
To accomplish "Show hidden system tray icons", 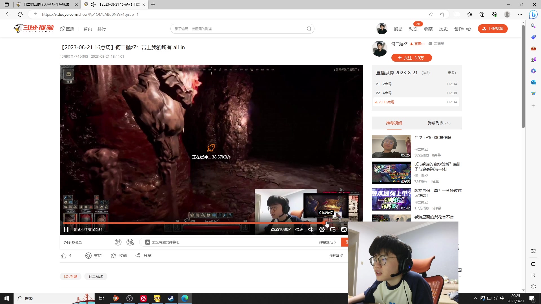I will click(476, 298).
